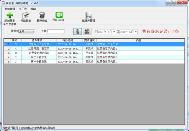This screenshot has height=131, width=189.
Task: Open the Tools (小工具) menu
Action: click(23, 9)
